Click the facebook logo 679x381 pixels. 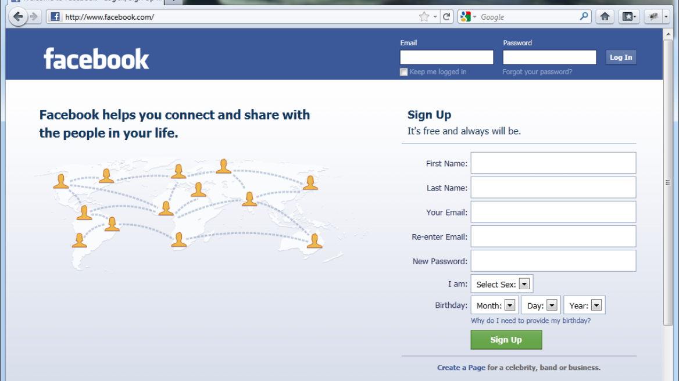[96, 59]
